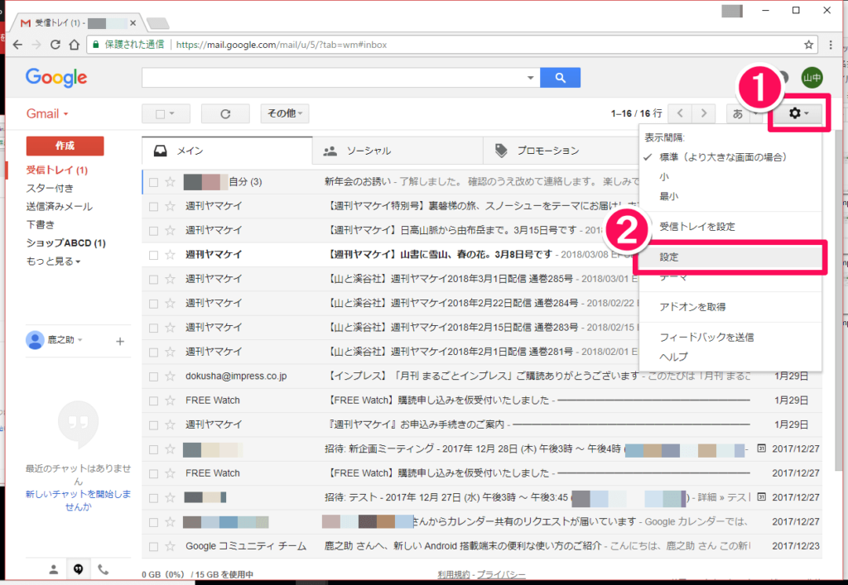The image size is (848, 585).
Task: Star the Google コミュニティ チーム message
Action: click(x=171, y=547)
